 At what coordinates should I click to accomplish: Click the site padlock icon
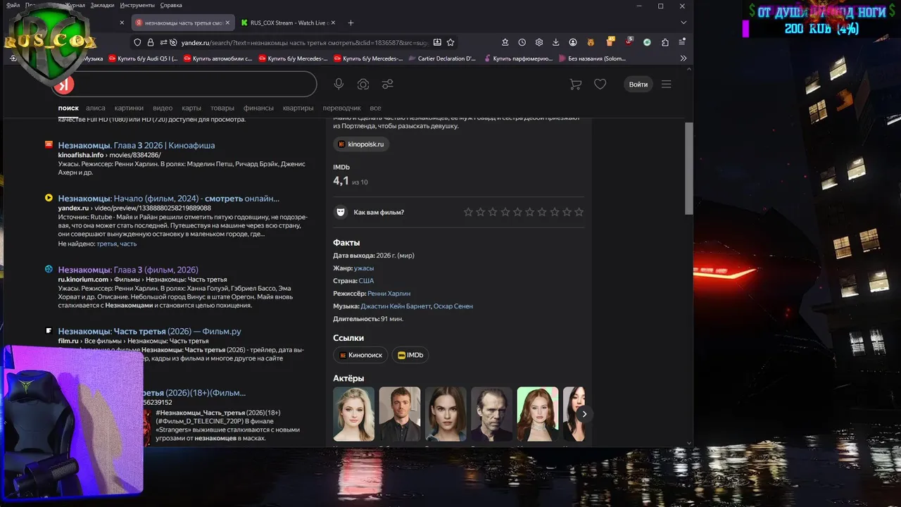coord(150,42)
